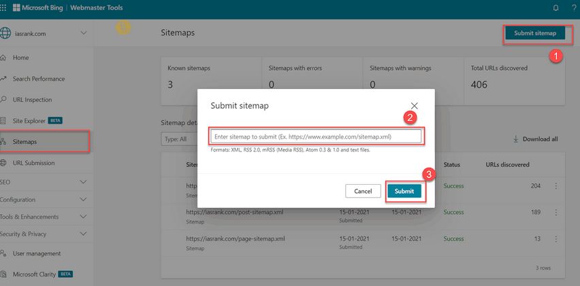
Task: Click the Submit sitemap top button
Action: coord(535,33)
